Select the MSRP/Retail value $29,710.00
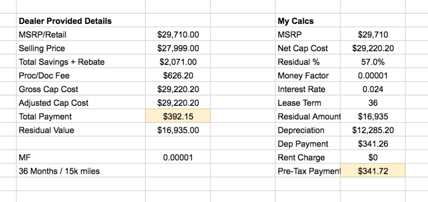 click(x=178, y=35)
